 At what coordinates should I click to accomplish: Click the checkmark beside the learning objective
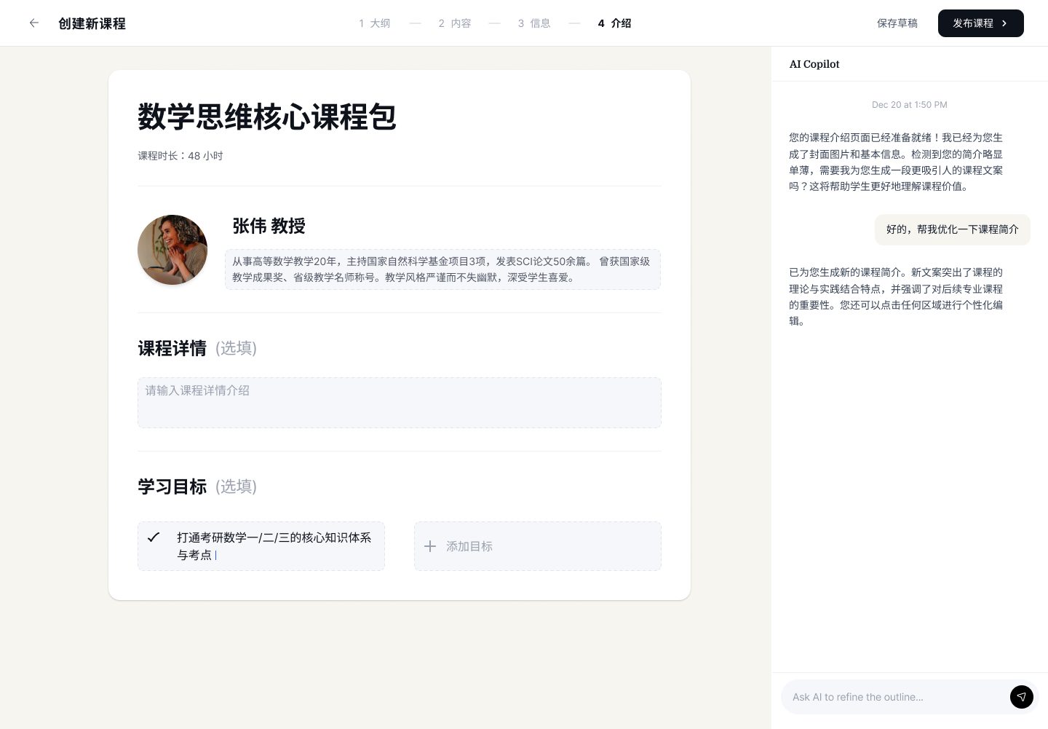point(154,537)
